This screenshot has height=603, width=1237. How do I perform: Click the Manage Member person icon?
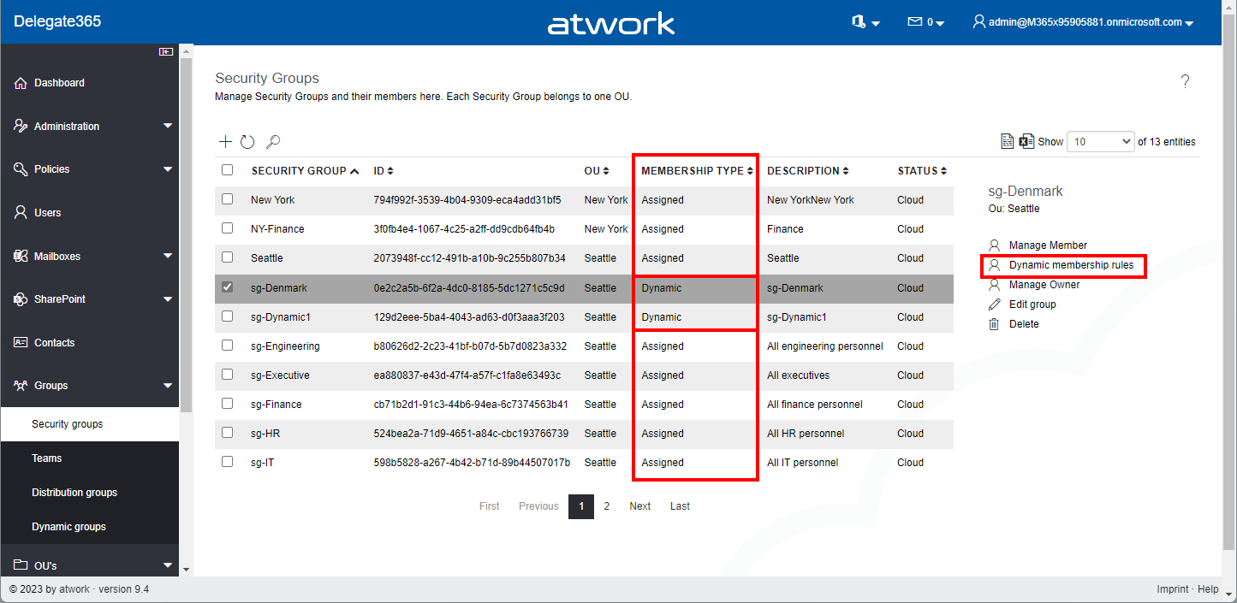(994, 245)
